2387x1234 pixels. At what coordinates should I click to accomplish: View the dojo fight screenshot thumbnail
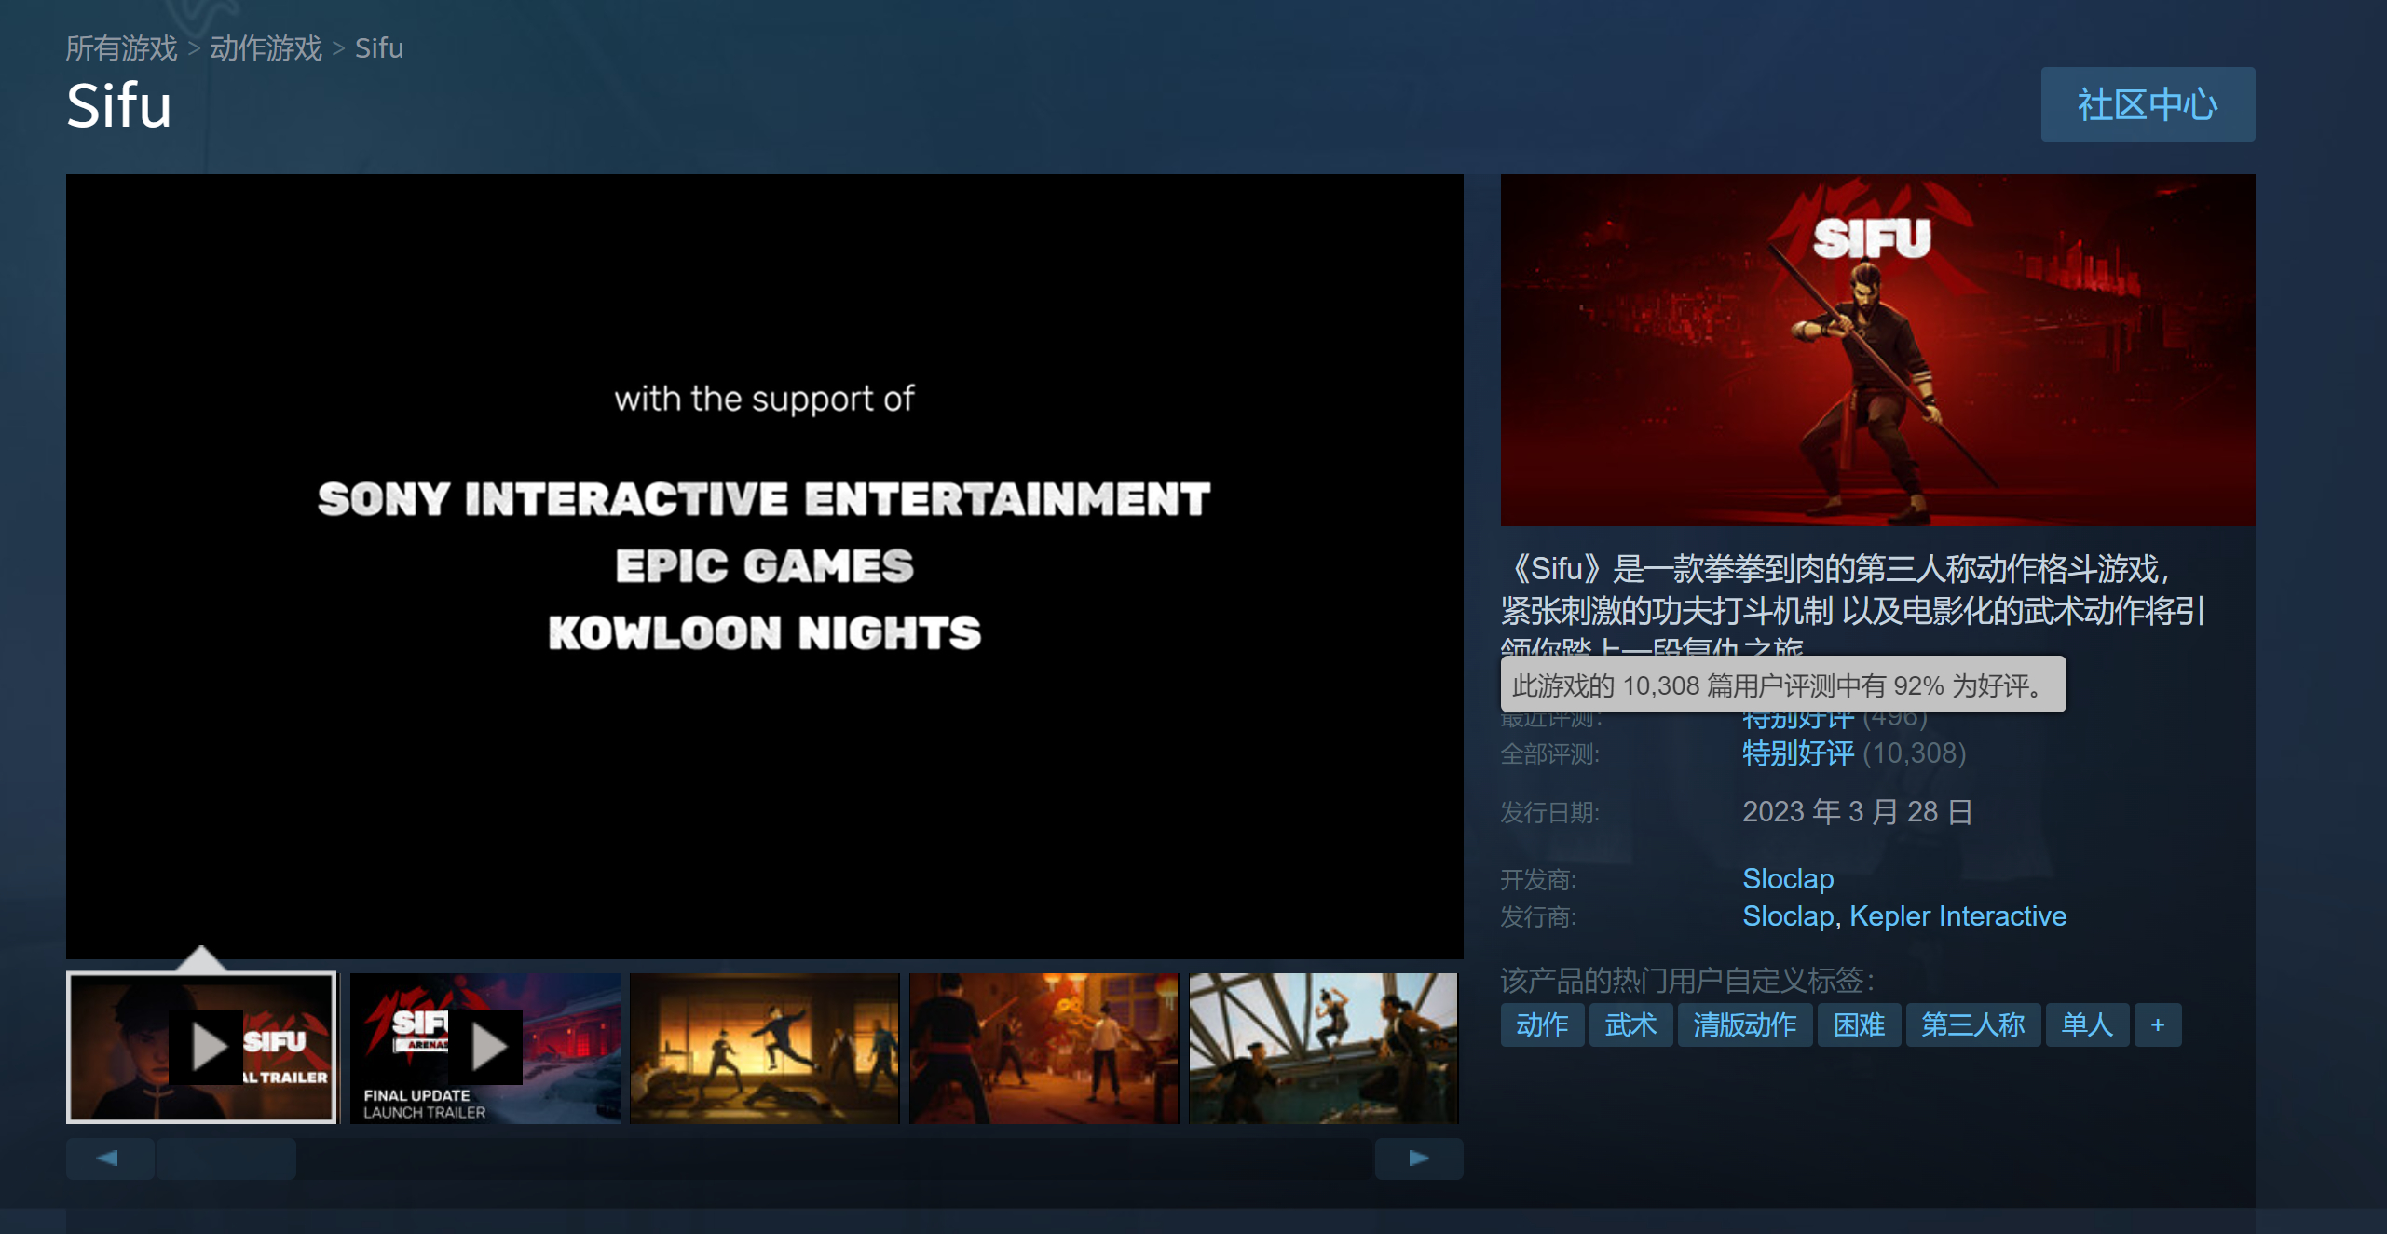765,1048
